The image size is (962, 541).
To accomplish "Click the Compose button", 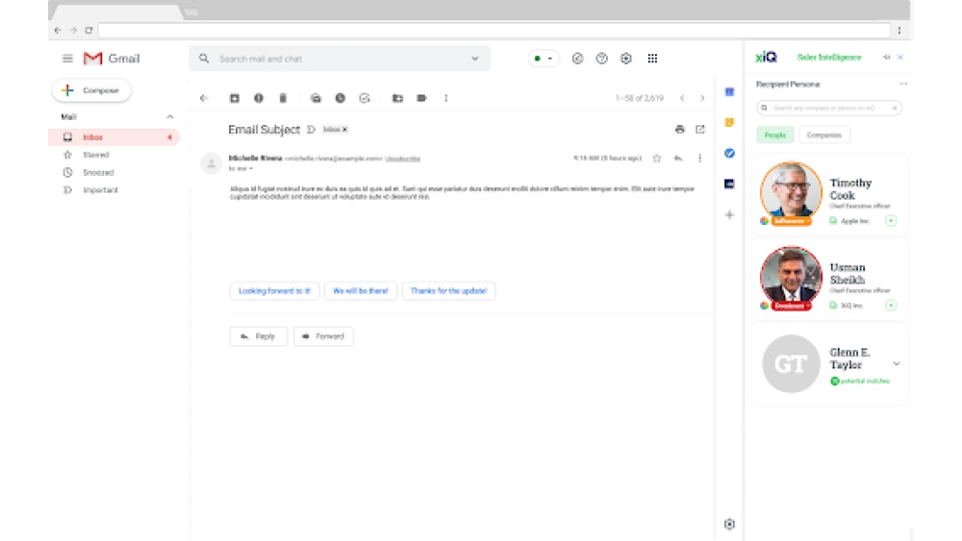I will pyautogui.click(x=91, y=90).
